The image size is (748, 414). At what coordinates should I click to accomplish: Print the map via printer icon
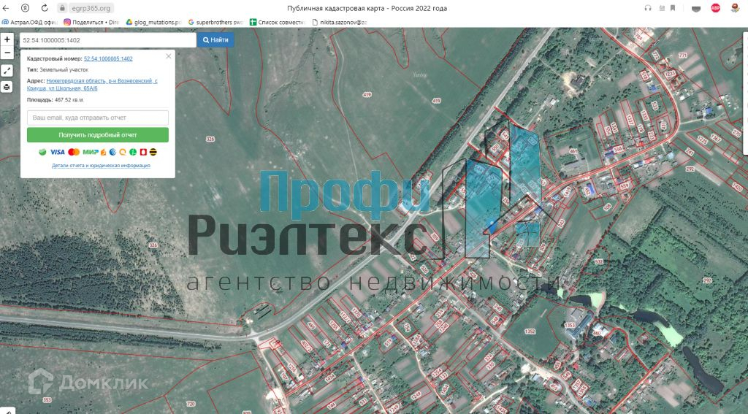[x=7, y=87]
